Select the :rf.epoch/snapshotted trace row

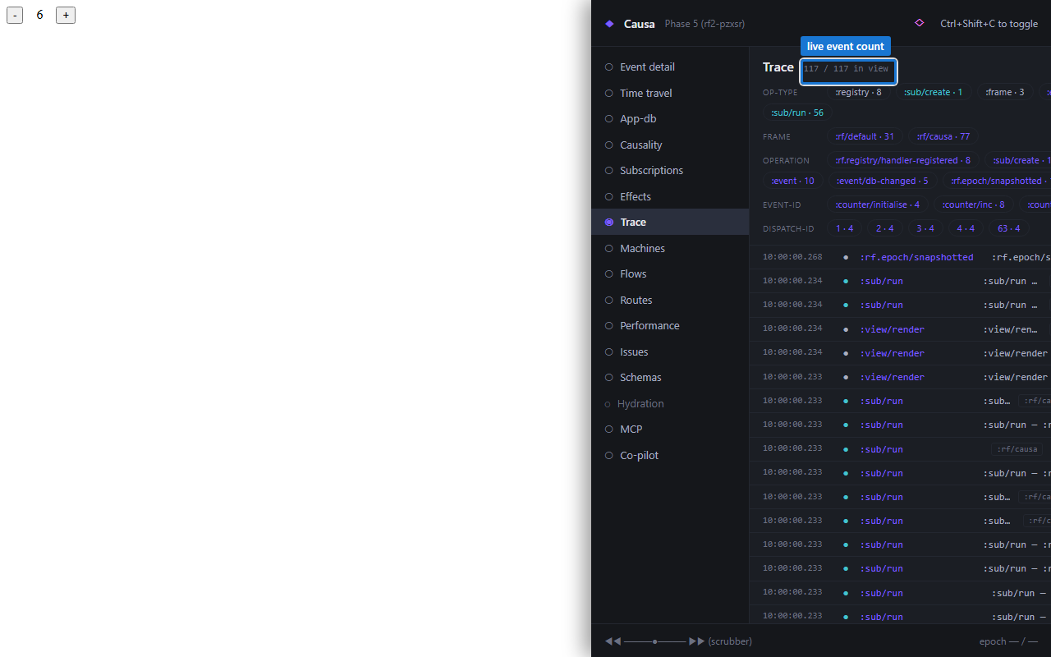pyautogui.click(x=900, y=257)
